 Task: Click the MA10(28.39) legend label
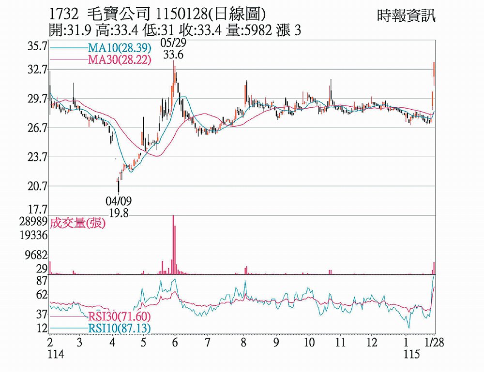click(120, 49)
